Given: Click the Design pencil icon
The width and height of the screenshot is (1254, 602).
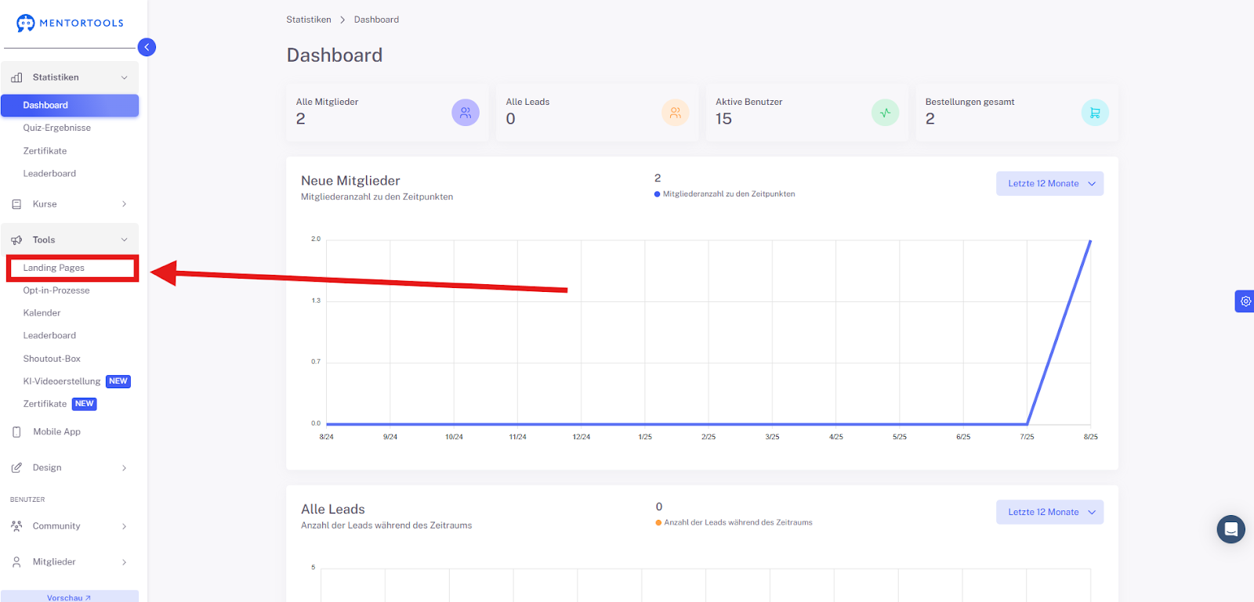Looking at the screenshot, I should [16, 468].
